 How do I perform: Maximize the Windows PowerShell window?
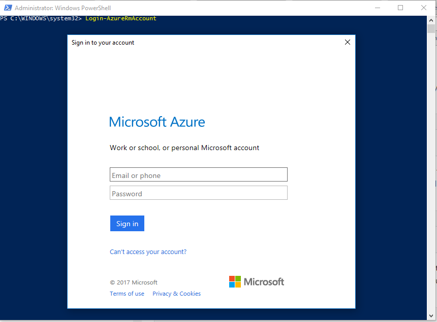tap(400, 8)
